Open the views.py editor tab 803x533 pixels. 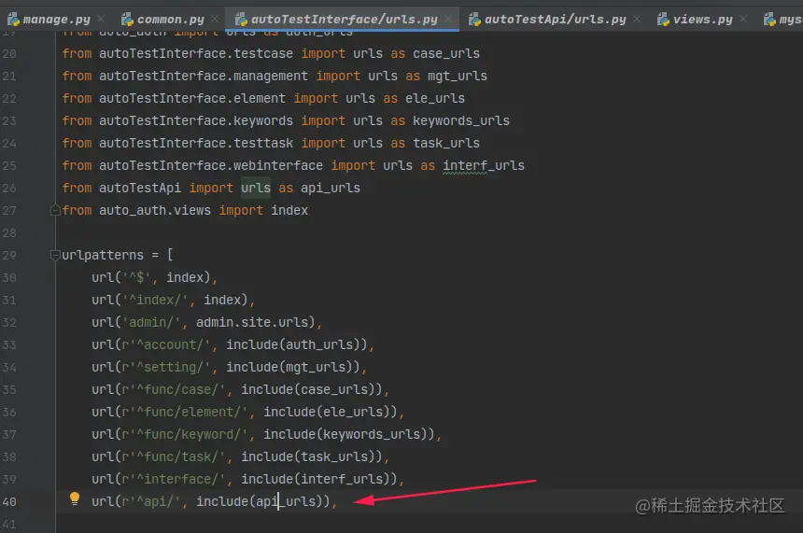[702, 20]
